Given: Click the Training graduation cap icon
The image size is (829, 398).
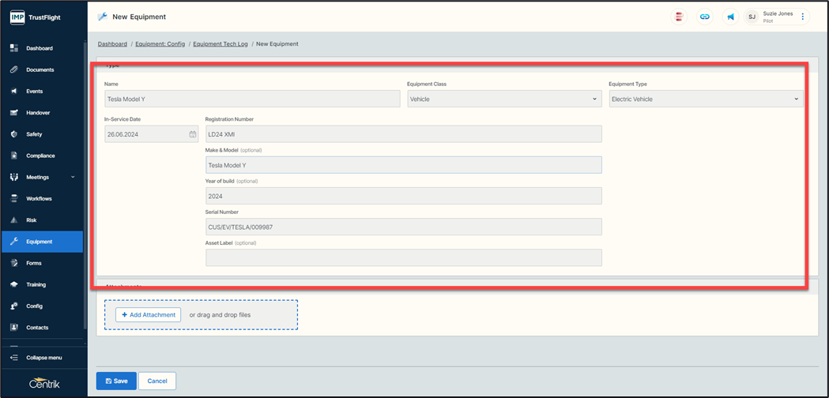Looking at the screenshot, I should coord(13,284).
